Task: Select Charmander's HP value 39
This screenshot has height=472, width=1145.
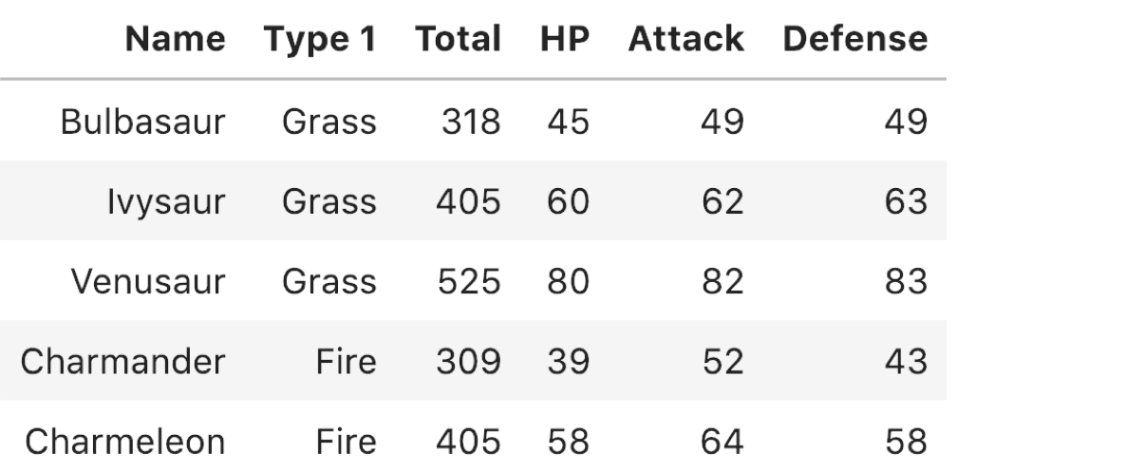Action: [x=568, y=361]
